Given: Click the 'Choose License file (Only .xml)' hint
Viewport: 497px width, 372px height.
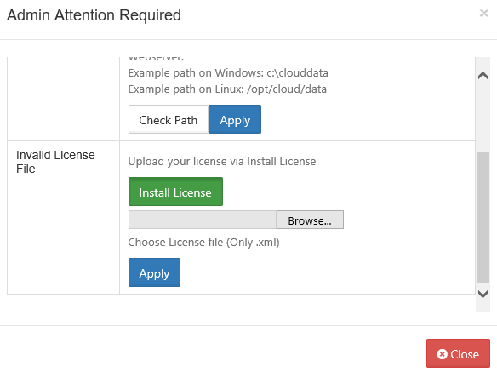Looking at the screenshot, I should 203,243.
